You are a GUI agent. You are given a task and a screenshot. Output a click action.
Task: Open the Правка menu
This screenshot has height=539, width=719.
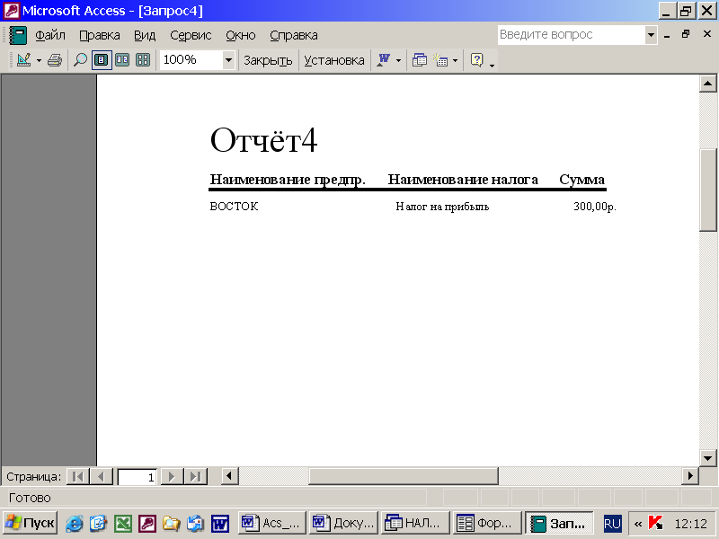[x=100, y=35]
